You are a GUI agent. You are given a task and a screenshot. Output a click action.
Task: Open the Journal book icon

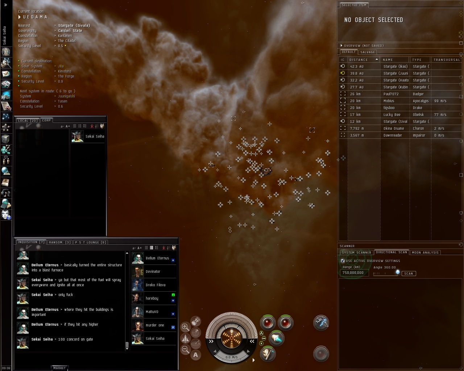point(6,182)
